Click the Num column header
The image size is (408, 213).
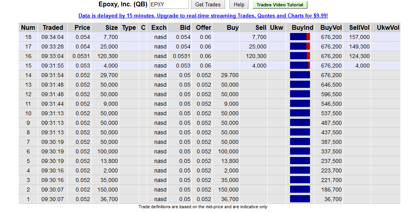pyautogui.click(x=28, y=27)
